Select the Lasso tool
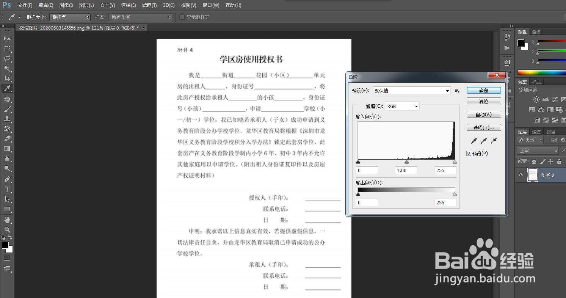Viewport: 566px width, 298px height. click(x=7, y=58)
